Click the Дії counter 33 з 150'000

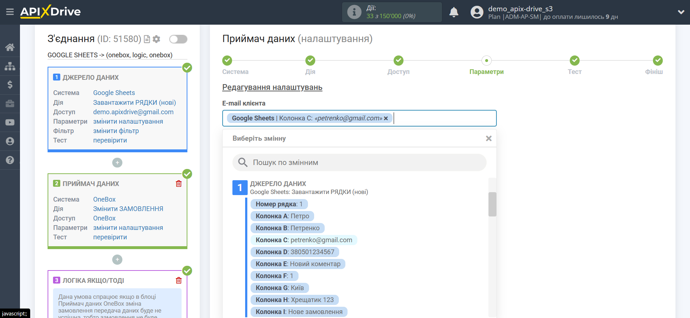391,16
